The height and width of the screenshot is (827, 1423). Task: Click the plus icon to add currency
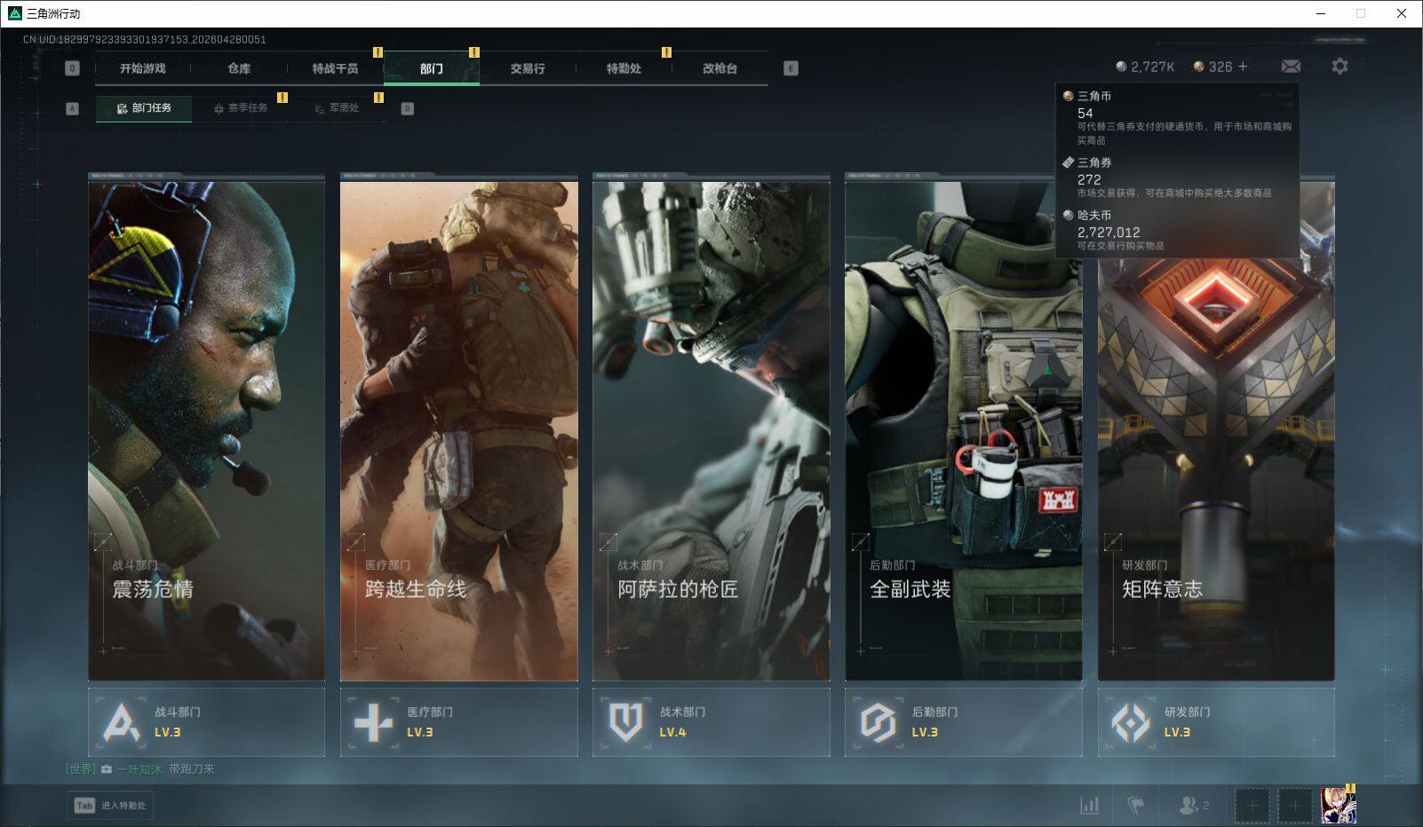(1243, 67)
